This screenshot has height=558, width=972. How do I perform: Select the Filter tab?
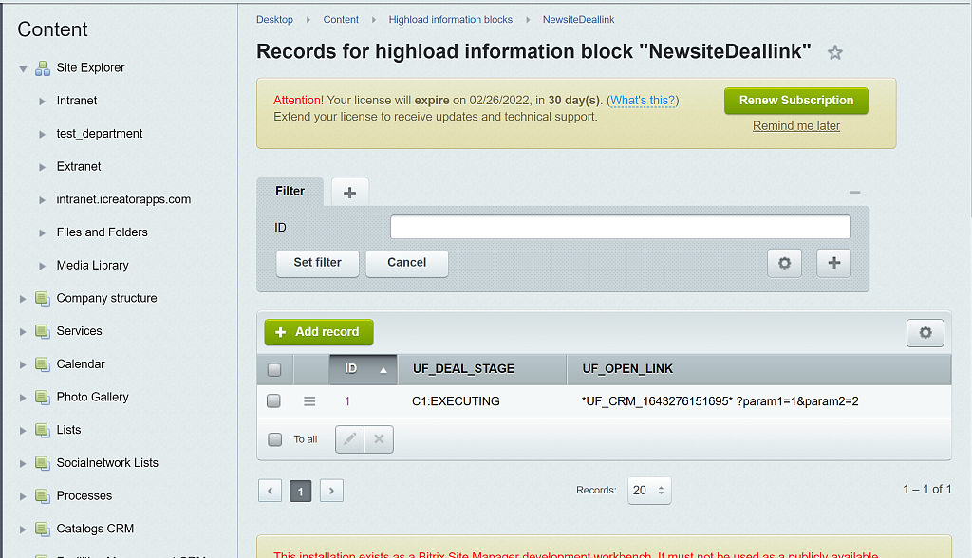point(290,191)
